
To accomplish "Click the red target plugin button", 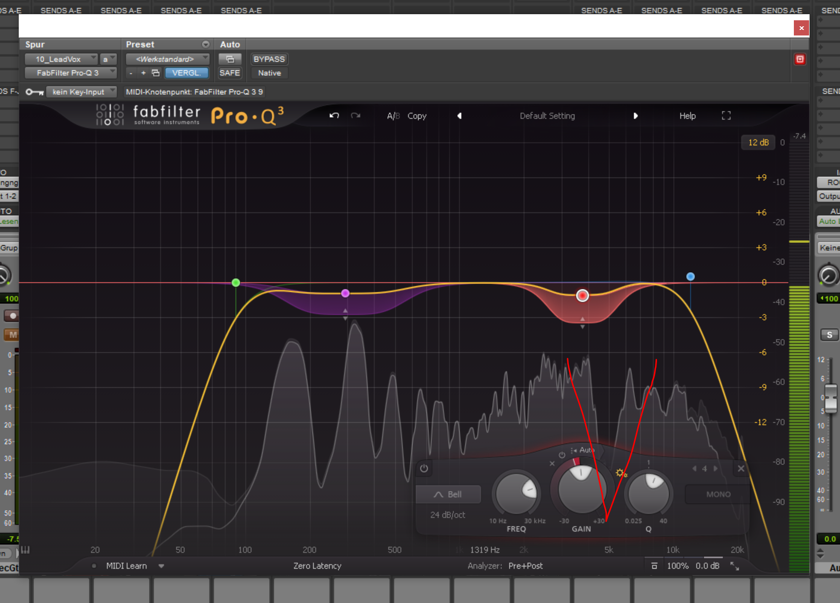I will (x=799, y=59).
